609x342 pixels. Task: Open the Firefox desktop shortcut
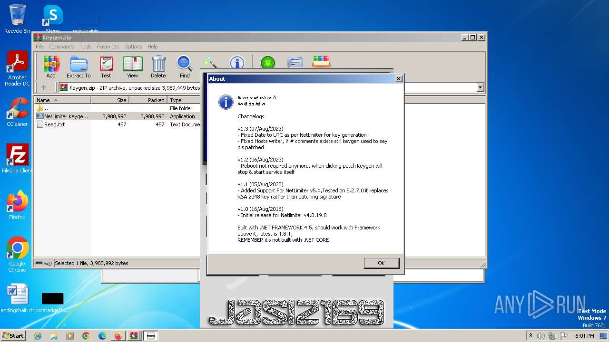[x=17, y=205]
